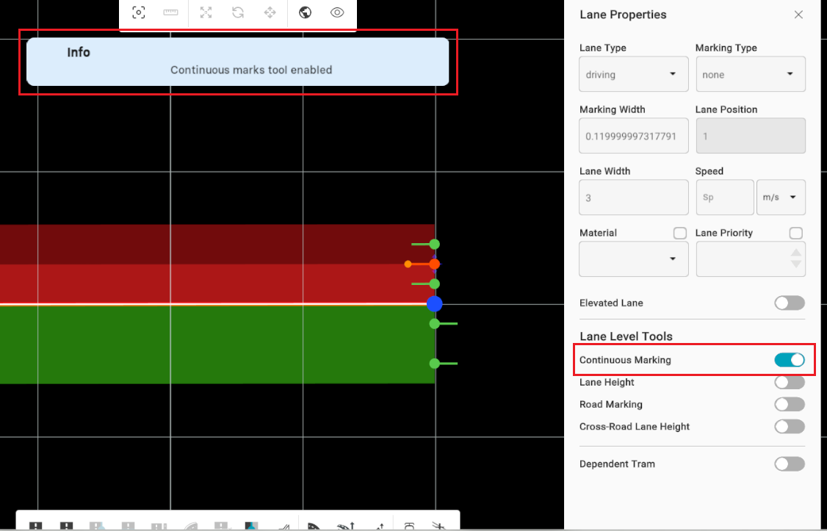Click the globe icon in toolbar
Image resolution: width=827 pixels, height=531 pixels.
coord(306,12)
